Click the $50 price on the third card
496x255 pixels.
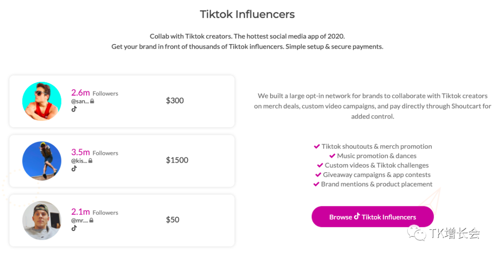[173, 220]
